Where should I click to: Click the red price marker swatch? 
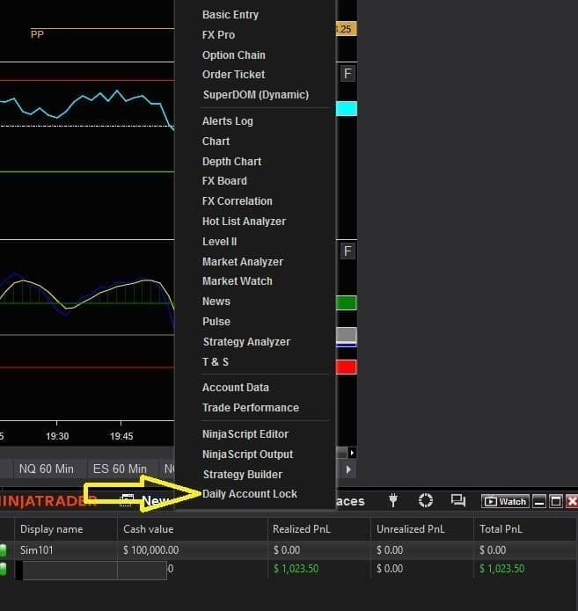(347, 367)
